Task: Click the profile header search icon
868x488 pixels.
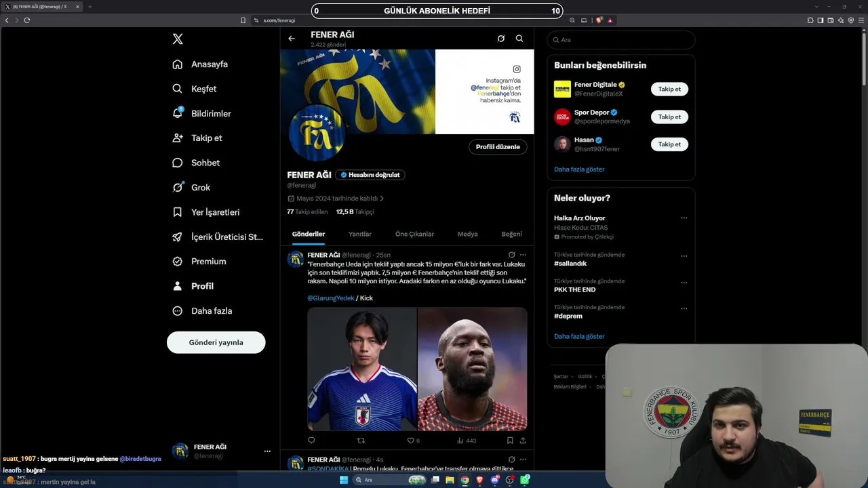Action: coord(519,39)
